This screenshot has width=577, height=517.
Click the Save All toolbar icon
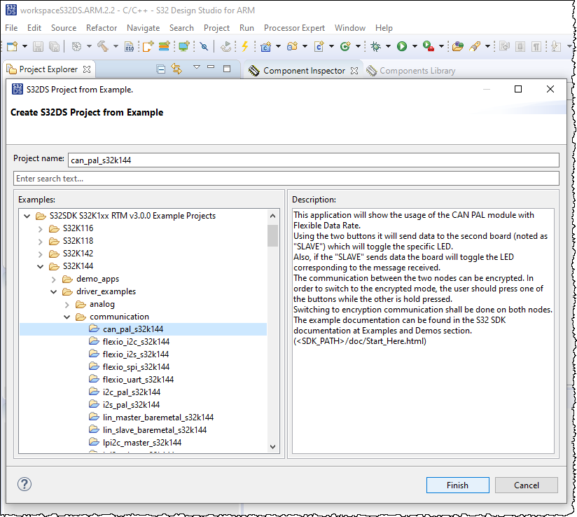53,46
